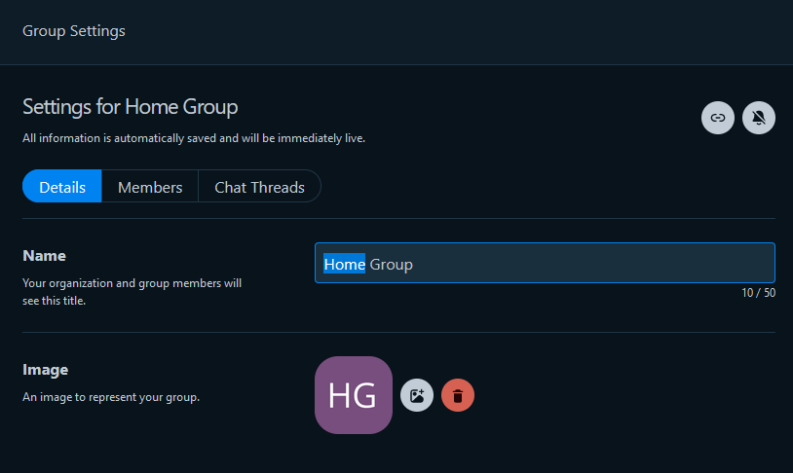793x473 pixels.
Task: Click the HG group avatar thumbnail
Action: pos(354,395)
